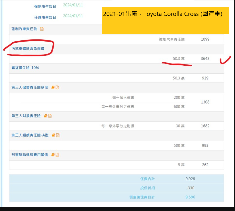This screenshot has height=211, width=235.
Task: Click the book icon beside 第三人財損責任險
Action: 46,116
